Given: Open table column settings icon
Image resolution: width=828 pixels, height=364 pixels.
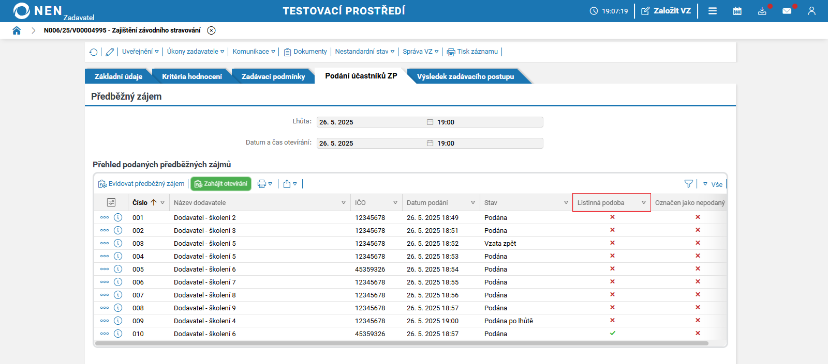Looking at the screenshot, I should pos(111,202).
